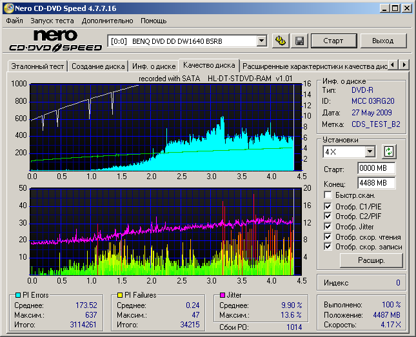Switch to the Инф. о диске tab
The width and height of the screenshot is (416, 337).
coord(154,66)
